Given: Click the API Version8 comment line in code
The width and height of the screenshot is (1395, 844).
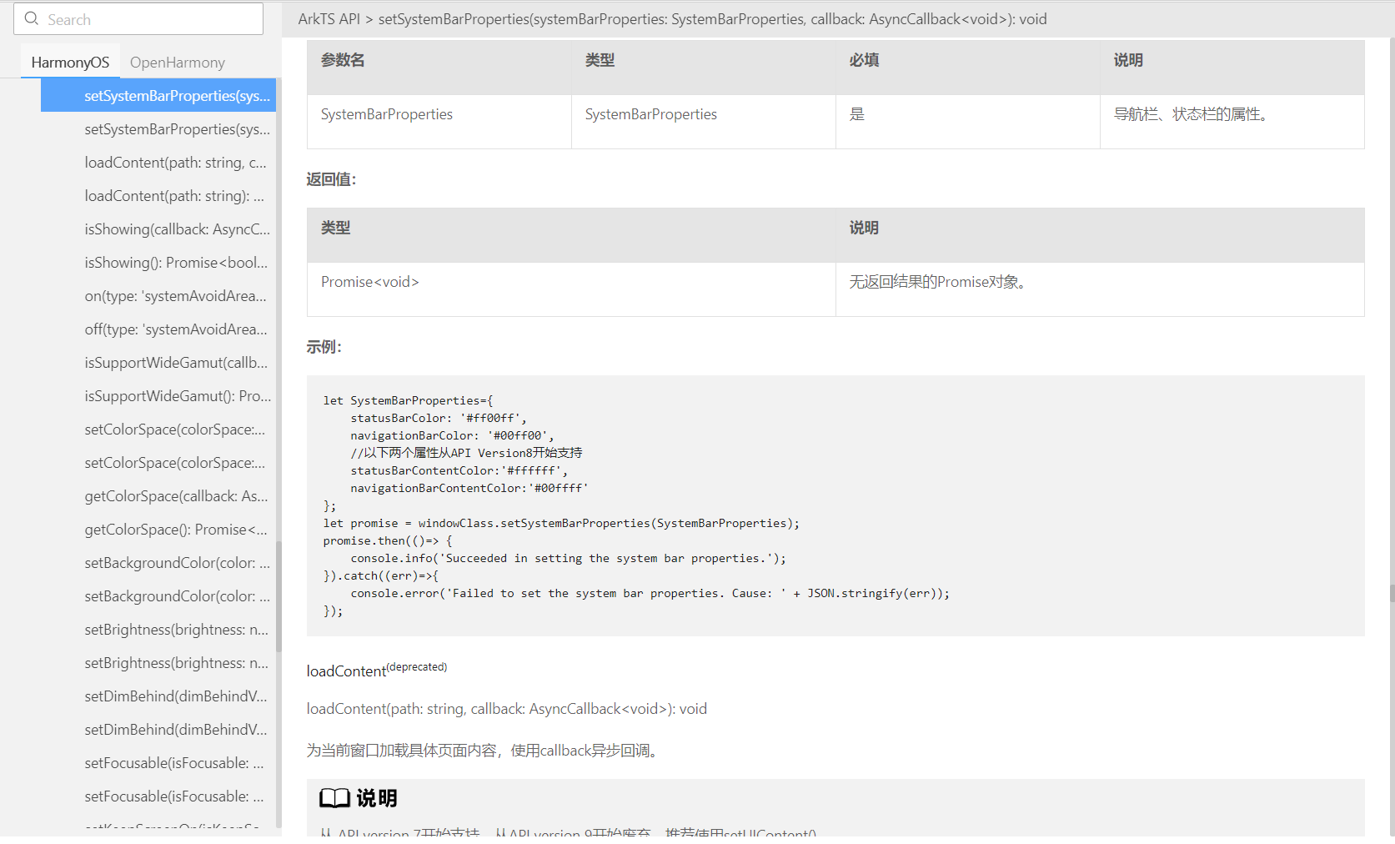Looking at the screenshot, I should pyautogui.click(x=466, y=453).
